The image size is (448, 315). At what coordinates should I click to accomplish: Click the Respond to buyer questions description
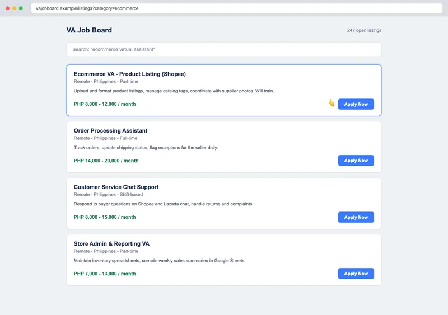pyautogui.click(x=164, y=204)
